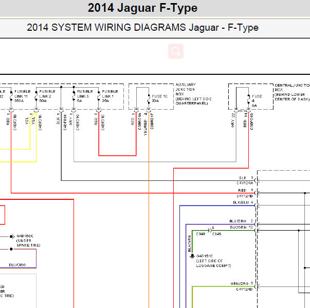Click the ground symbol beside G4D151C
Image resolution: width=310 pixels, height=308 pixels.
coord(192,256)
